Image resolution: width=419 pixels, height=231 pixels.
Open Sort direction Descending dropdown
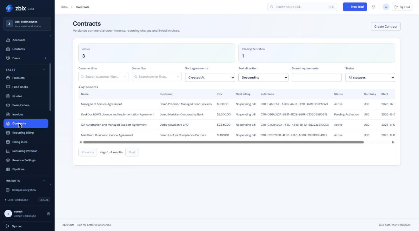[263, 77]
